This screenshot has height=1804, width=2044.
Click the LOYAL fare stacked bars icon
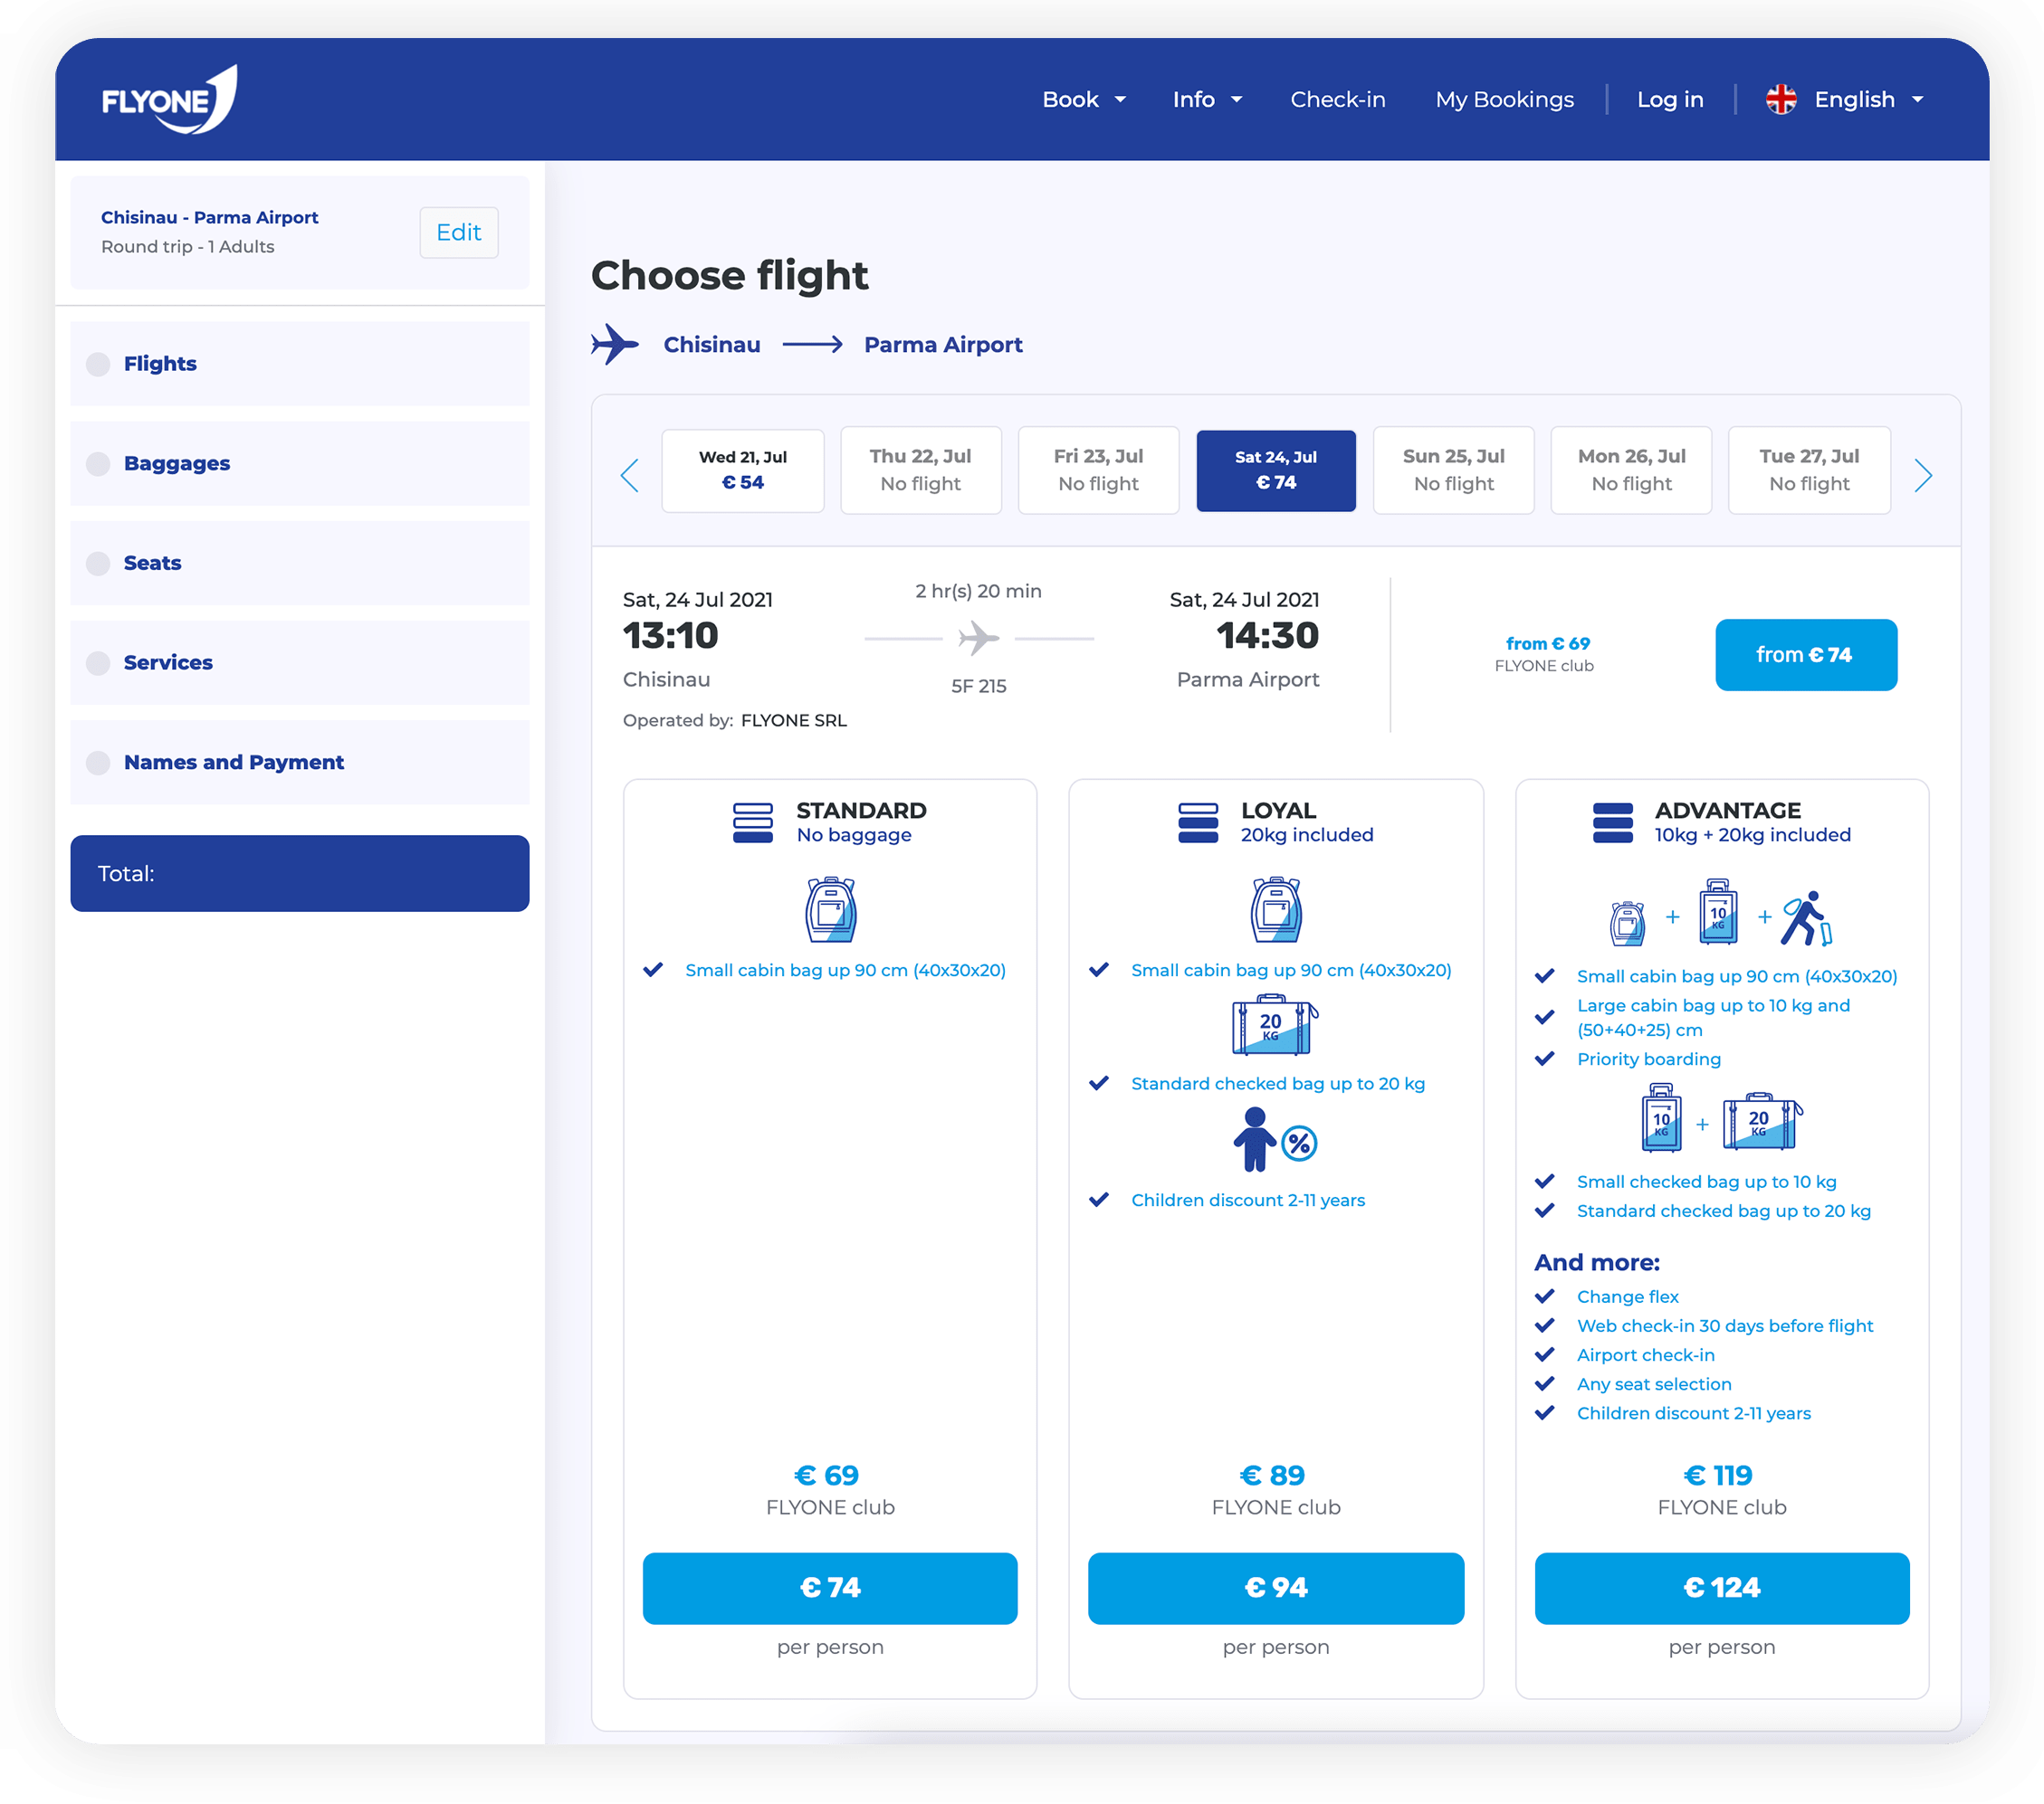click(1197, 822)
